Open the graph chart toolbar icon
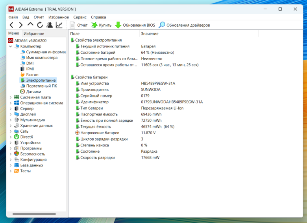This screenshot has height=223, width=307. coord(59,25)
